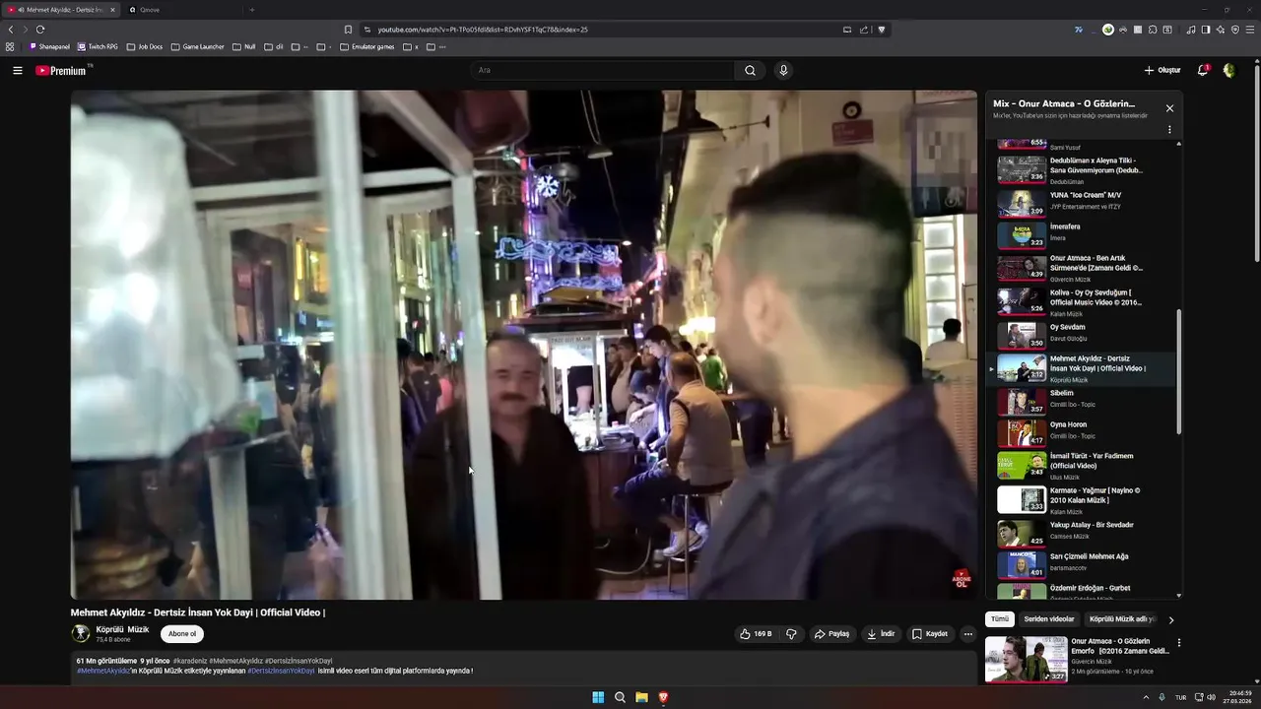The height and width of the screenshot is (709, 1261).
Task: Play Koliva - Oy Oy Sevduğum from playlist
Action: [x=1083, y=300]
